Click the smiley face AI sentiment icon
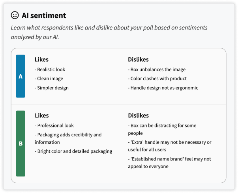The image size is (238, 193). click(15, 15)
